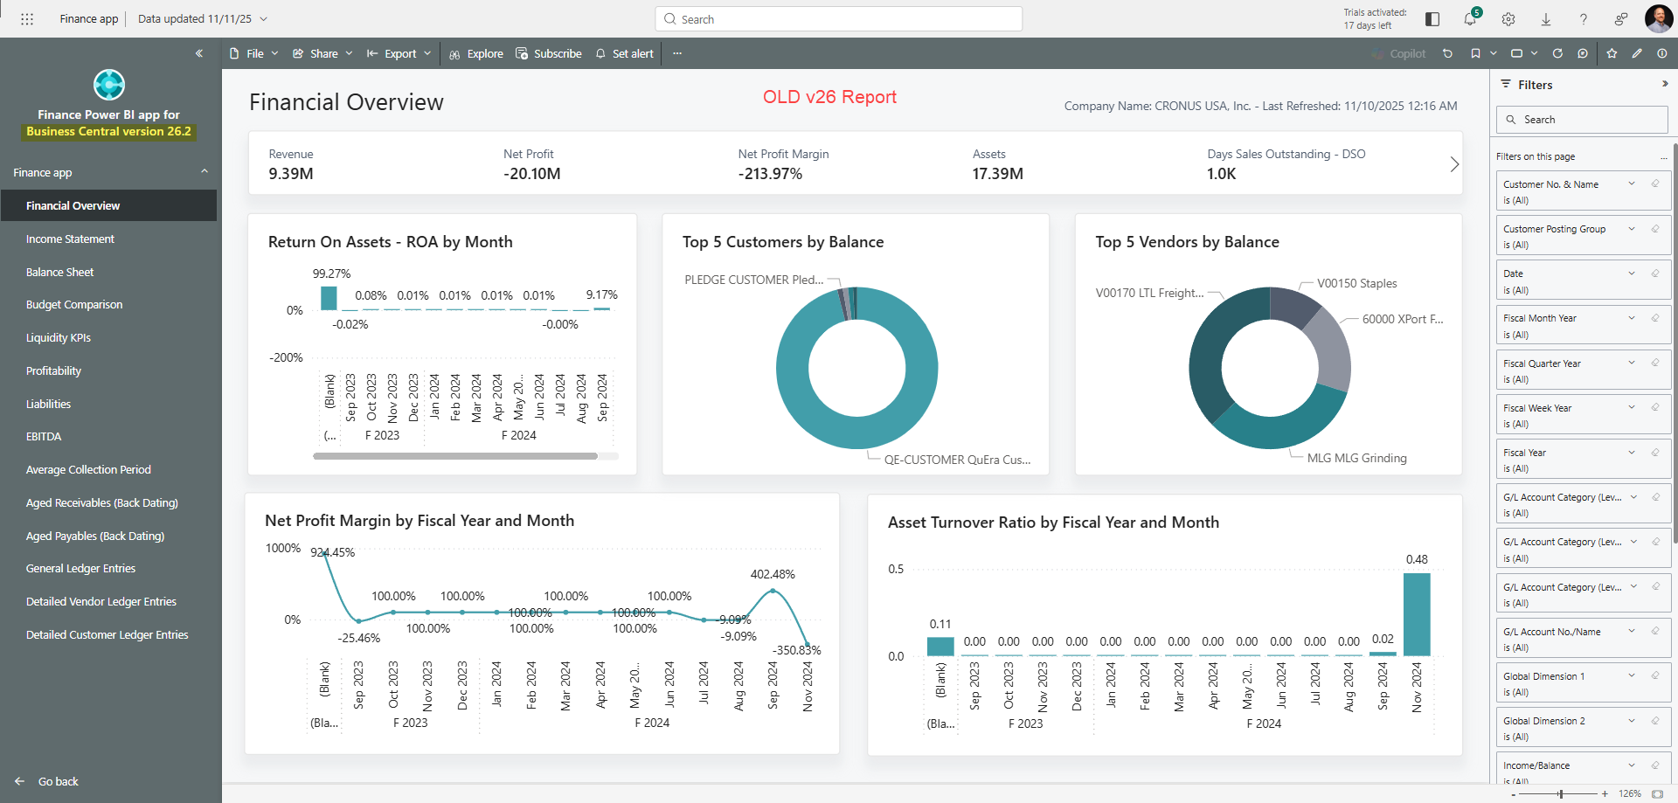Open the notifications bell
This screenshot has height=803, width=1678.
(1470, 19)
